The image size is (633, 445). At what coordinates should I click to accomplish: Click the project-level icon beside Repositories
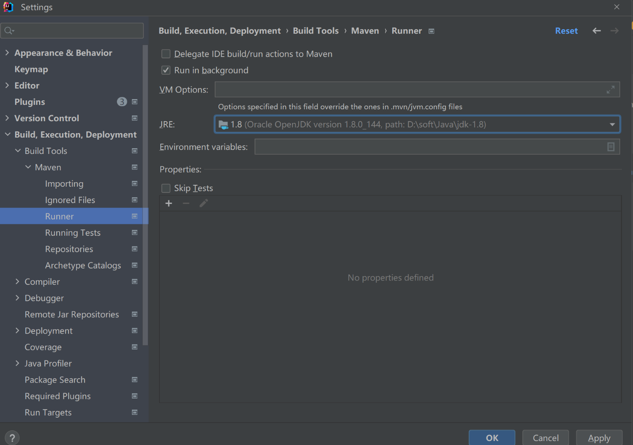coord(135,249)
